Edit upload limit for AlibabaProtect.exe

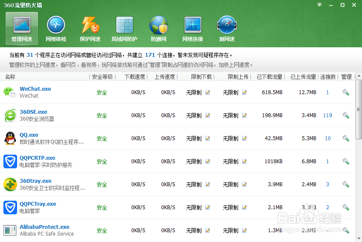244,230
